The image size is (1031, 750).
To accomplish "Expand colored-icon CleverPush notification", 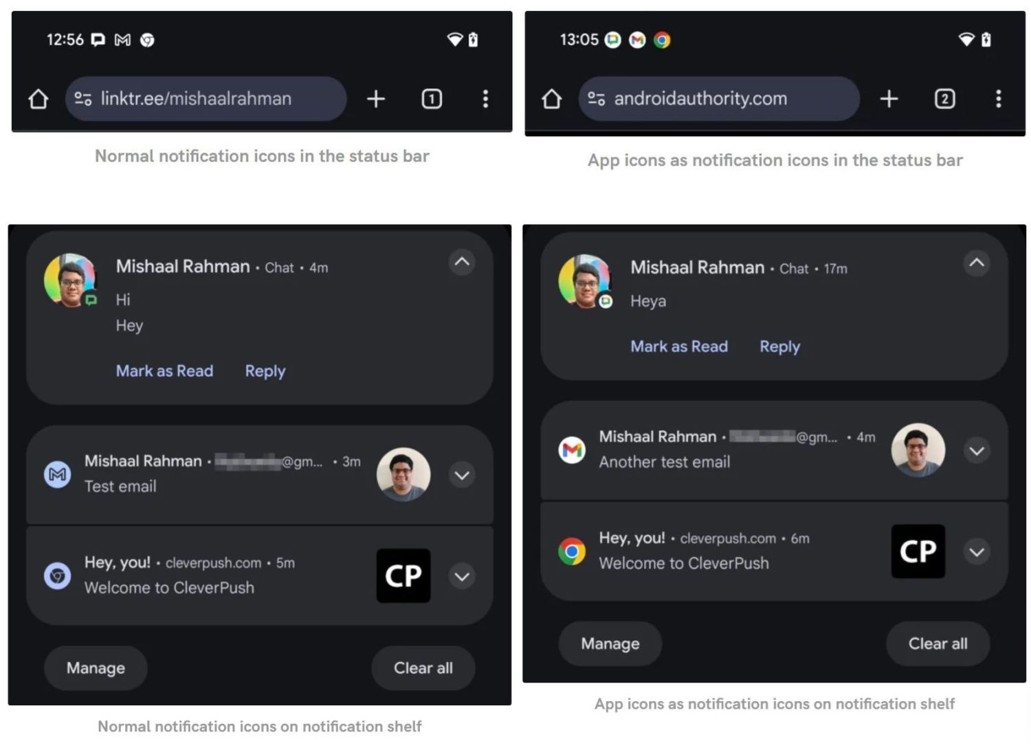I will click(x=976, y=552).
